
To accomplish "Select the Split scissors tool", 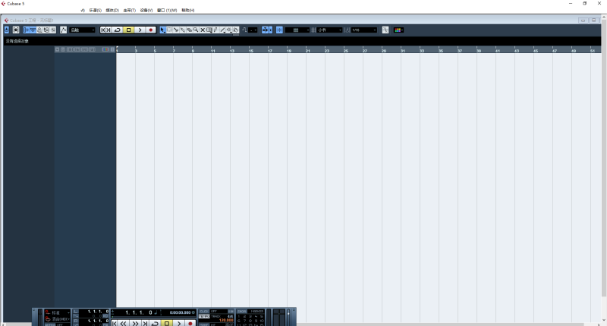I will pyautogui.click(x=176, y=30).
